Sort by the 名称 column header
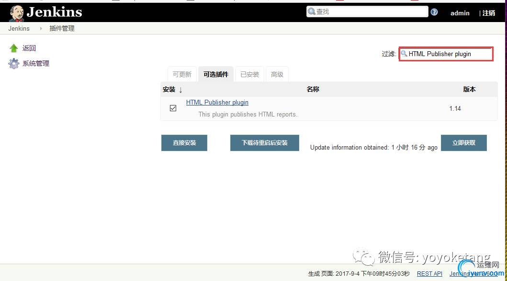Viewport: 507px width, 281px height. coord(313,89)
